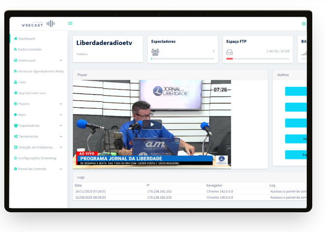Click the Espaço FTP card title
326x232 pixels.
[236, 42]
